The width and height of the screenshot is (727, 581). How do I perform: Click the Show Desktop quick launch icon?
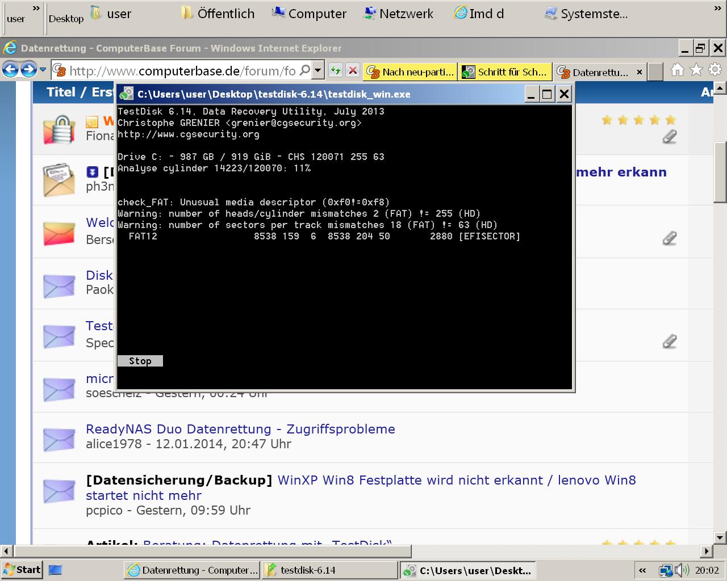55,570
